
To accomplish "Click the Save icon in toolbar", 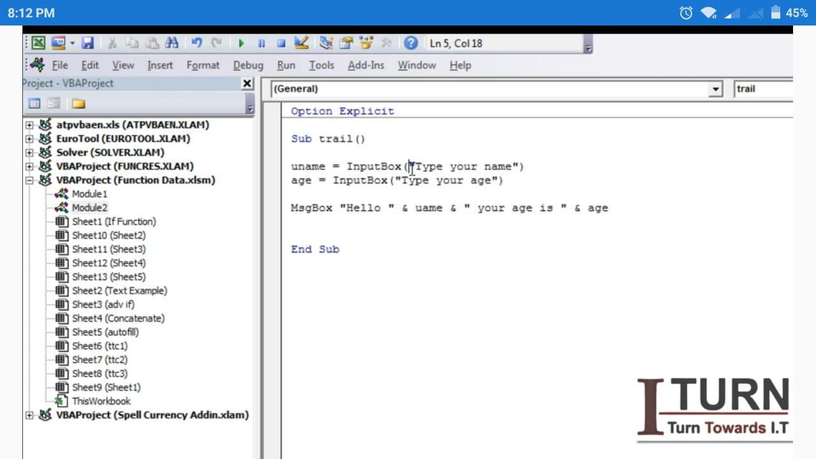I will [88, 43].
